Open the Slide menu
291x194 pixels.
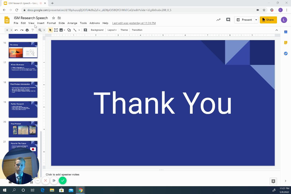tap(62, 23)
